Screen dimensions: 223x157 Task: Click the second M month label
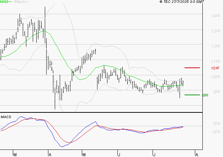tap(84, 155)
